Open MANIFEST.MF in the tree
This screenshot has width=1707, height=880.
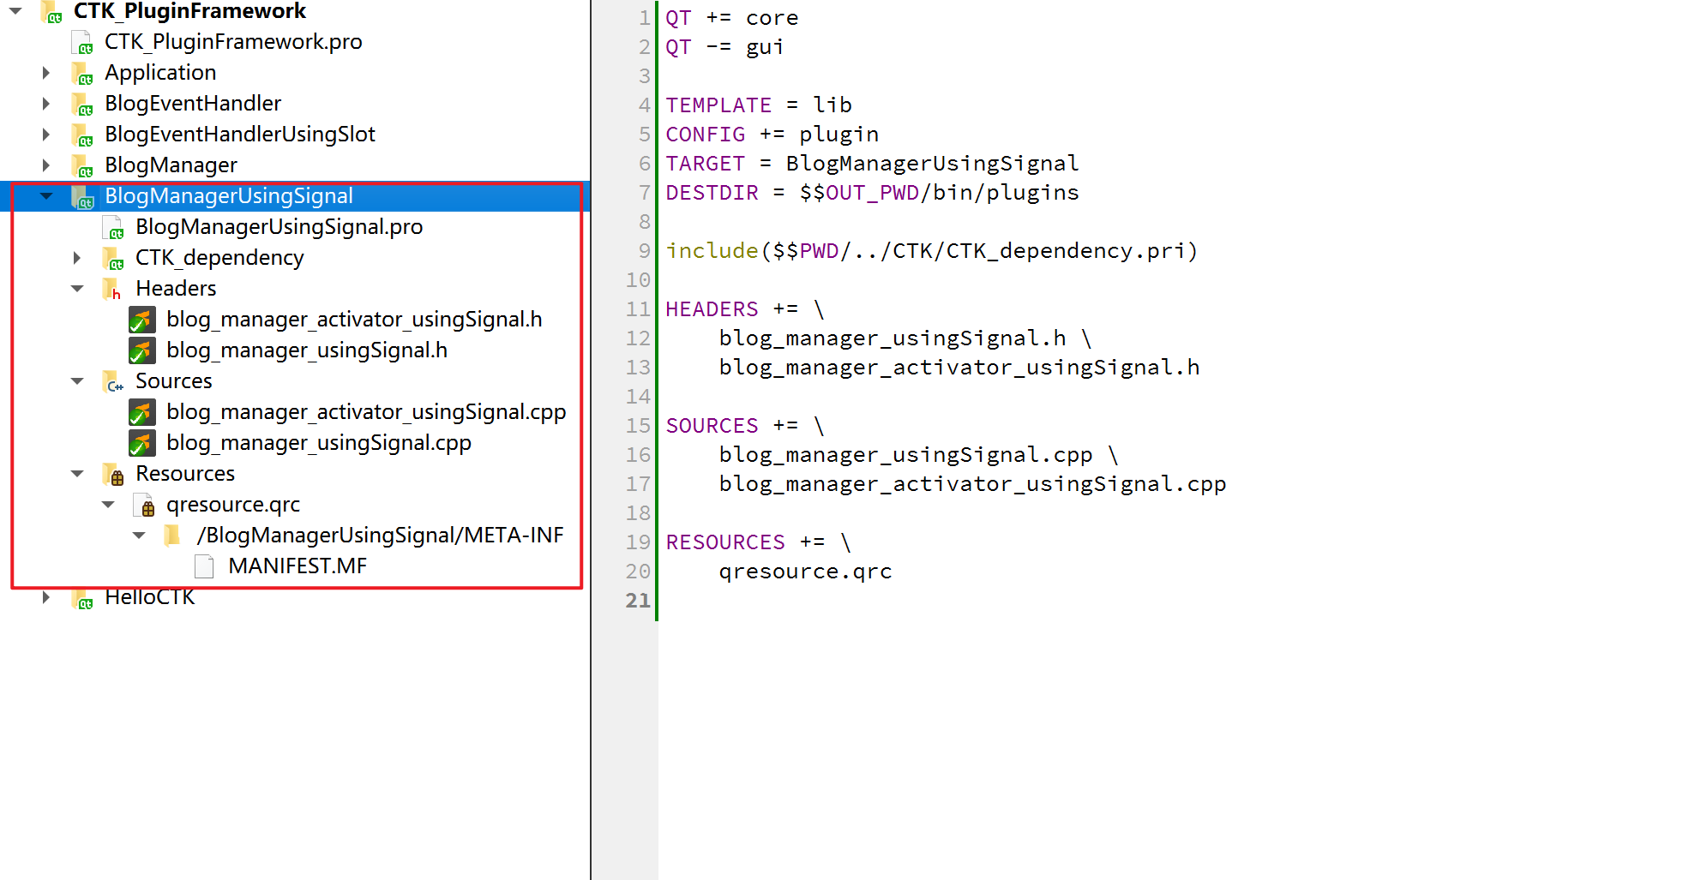[298, 566]
